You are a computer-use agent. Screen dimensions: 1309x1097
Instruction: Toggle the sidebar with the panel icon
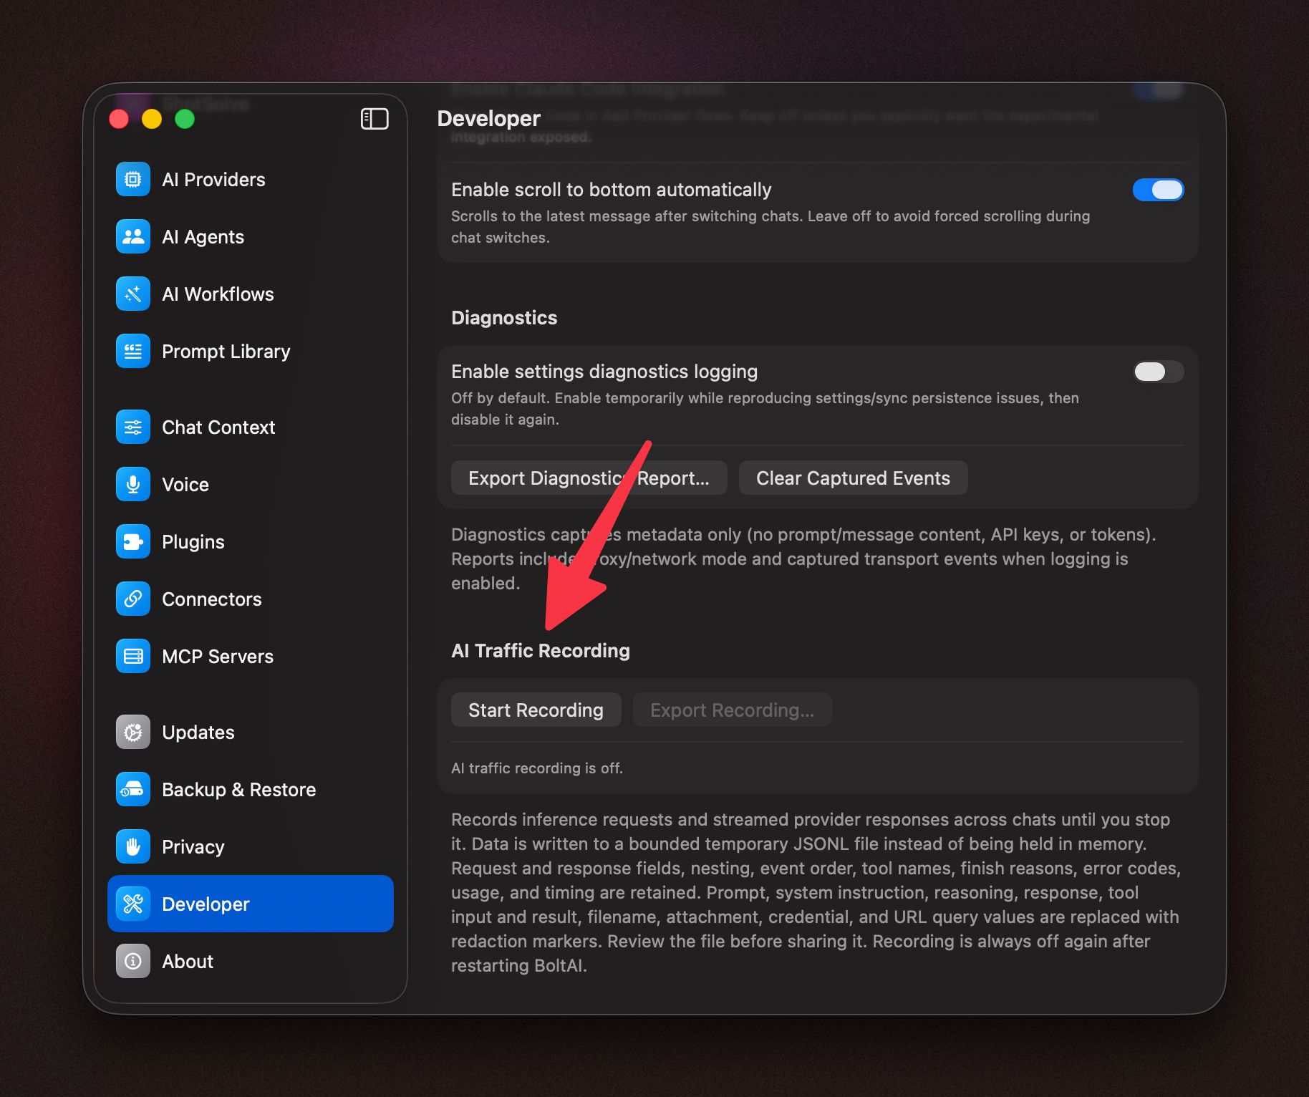click(x=375, y=119)
